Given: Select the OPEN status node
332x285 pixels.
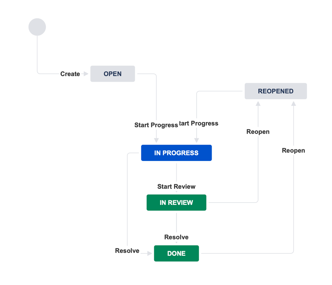Looking at the screenshot, I should point(113,74).
